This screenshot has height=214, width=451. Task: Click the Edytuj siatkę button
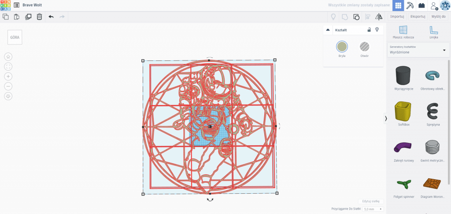pos(371,201)
